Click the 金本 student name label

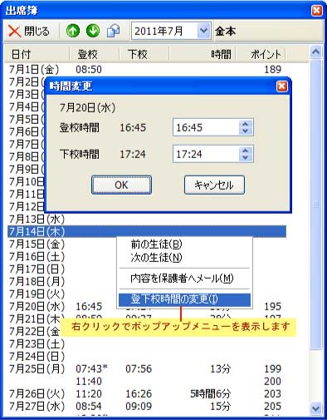(x=226, y=31)
